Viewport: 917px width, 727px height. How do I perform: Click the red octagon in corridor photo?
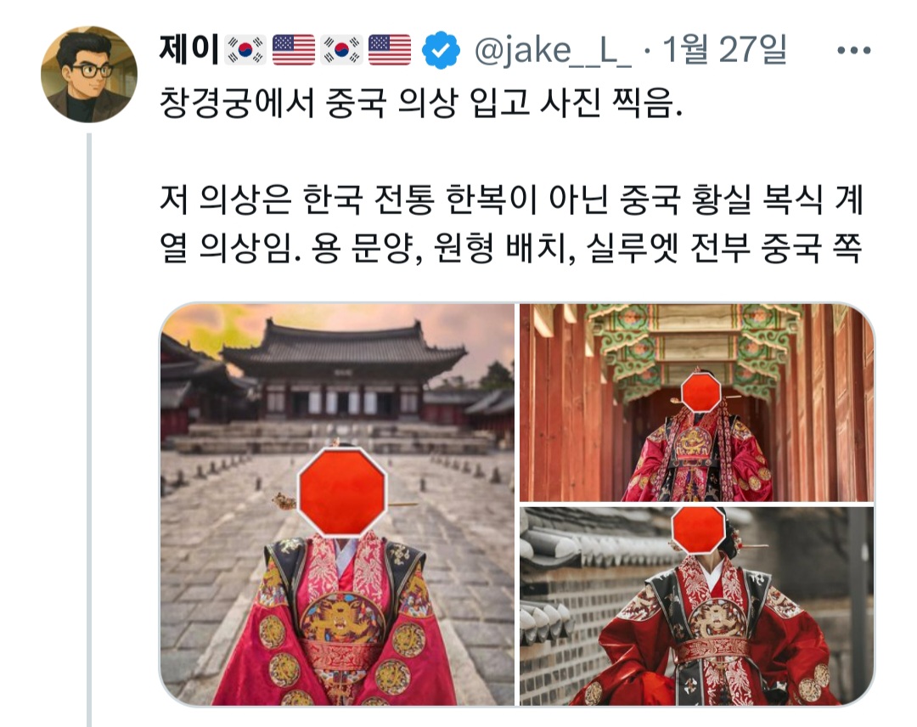[700, 392]
